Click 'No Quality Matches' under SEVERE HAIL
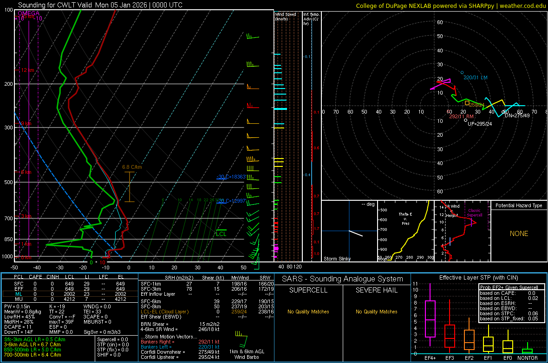Viewport: 548px width, 363px height. point(377,312)
